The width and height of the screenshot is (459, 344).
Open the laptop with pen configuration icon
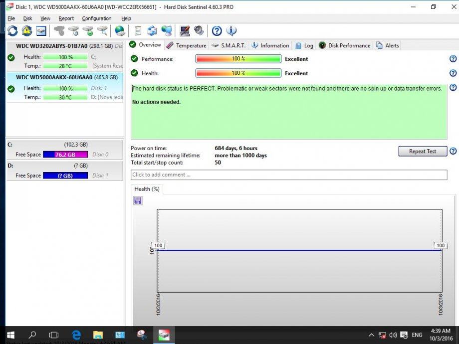(x=185, y=31)
